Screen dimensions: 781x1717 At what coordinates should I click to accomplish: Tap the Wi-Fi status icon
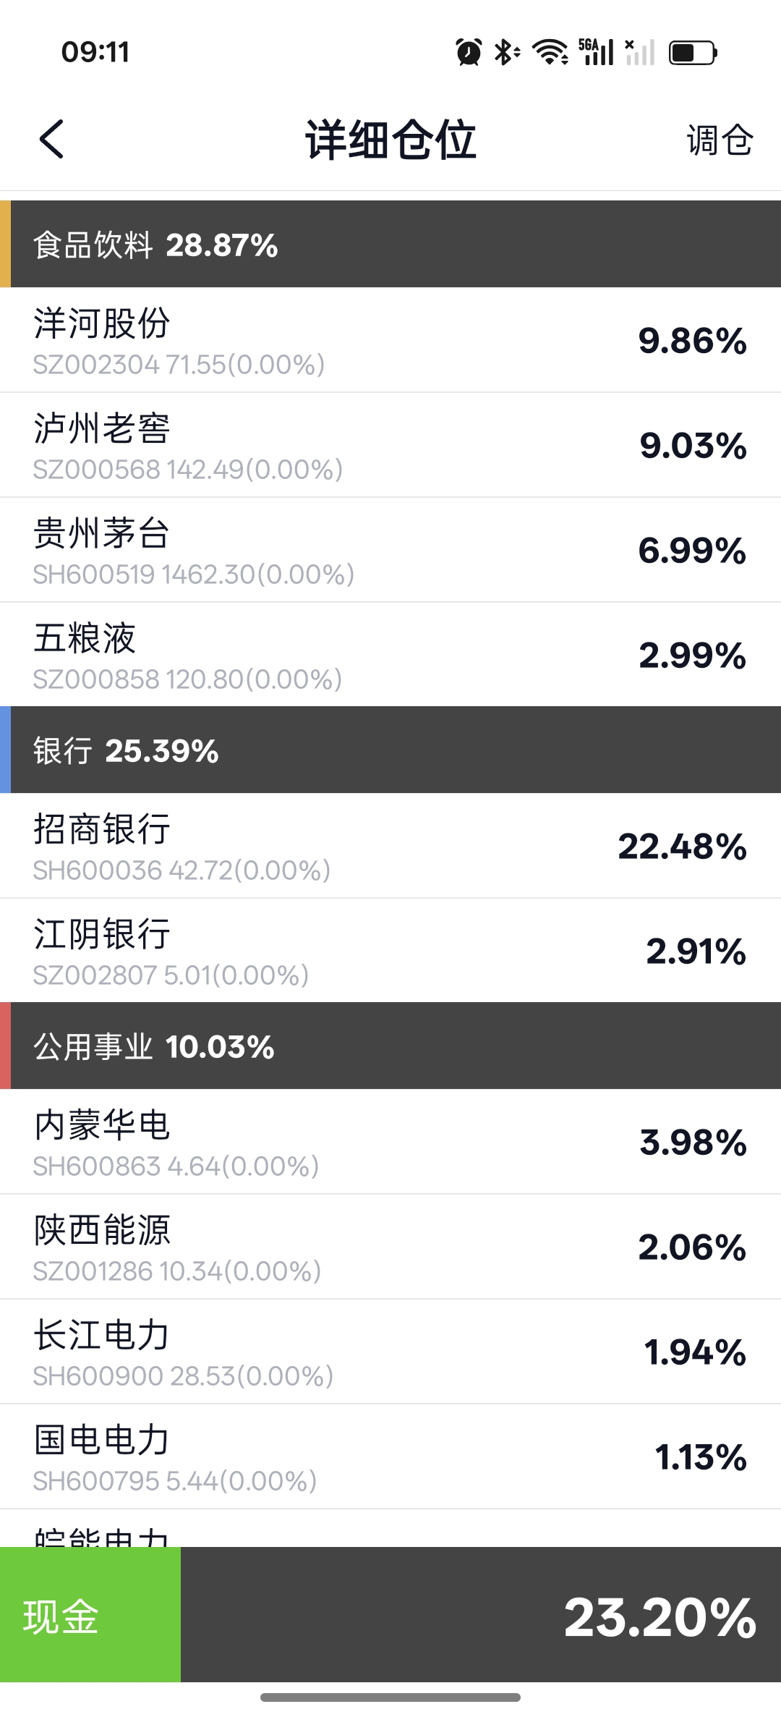(x=550, y=52)
